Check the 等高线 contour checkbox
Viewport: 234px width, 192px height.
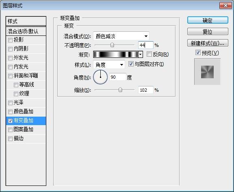[x=16, y=85]
